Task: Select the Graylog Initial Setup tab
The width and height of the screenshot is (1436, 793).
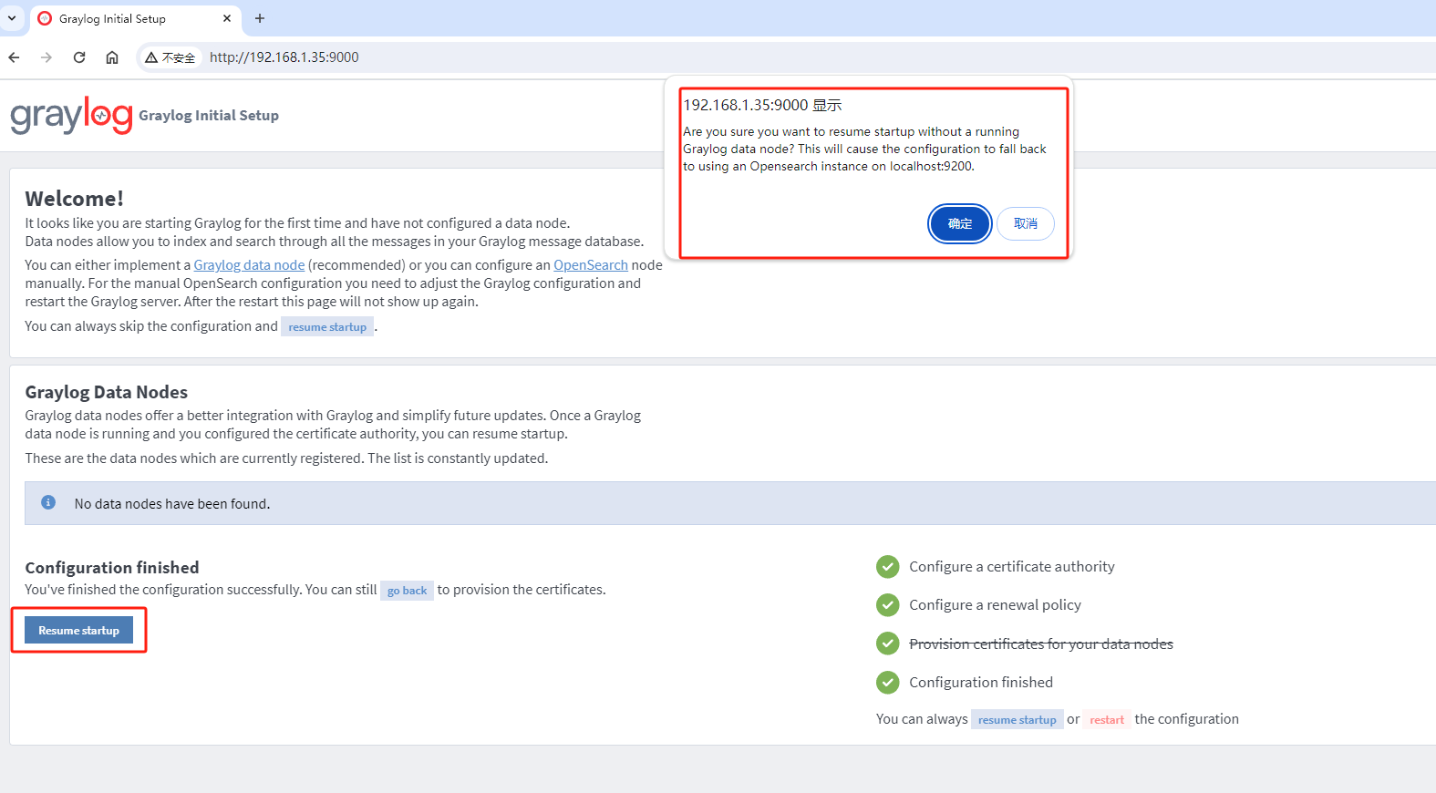Action: (x=136, y=18)
